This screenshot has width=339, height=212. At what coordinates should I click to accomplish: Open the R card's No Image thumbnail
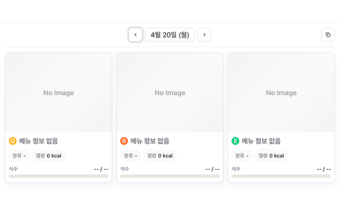170,93
